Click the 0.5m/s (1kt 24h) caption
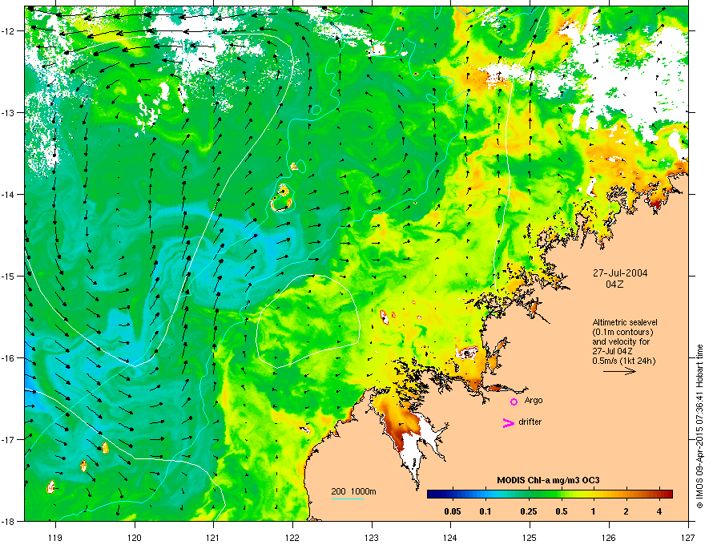 pyautogui.click(x=623, y=361)
